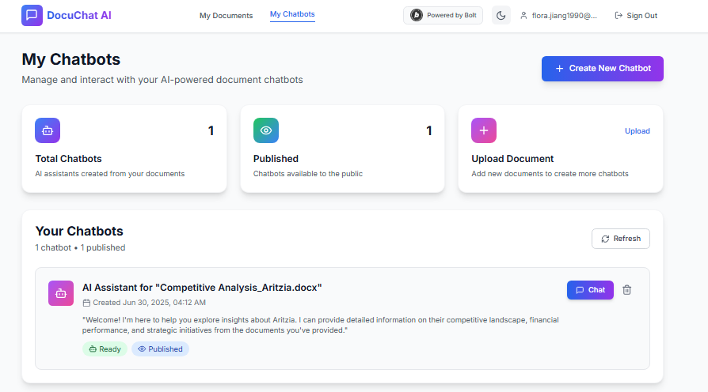Click the 1 chatbot • 1 published text
Screen dimensions: 708x392
pos(80,247)
